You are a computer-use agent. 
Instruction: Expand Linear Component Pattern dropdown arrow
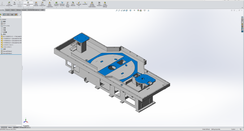point(28,8)
